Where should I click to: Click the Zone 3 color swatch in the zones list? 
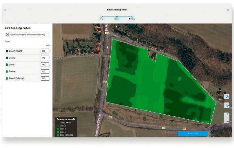pyautogui.click(x=7, y=65)
